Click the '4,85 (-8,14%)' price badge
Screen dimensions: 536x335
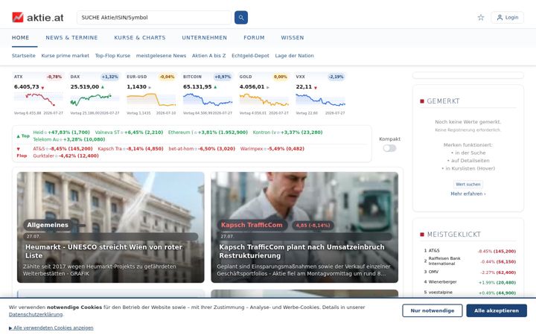[x=313, y=226]
